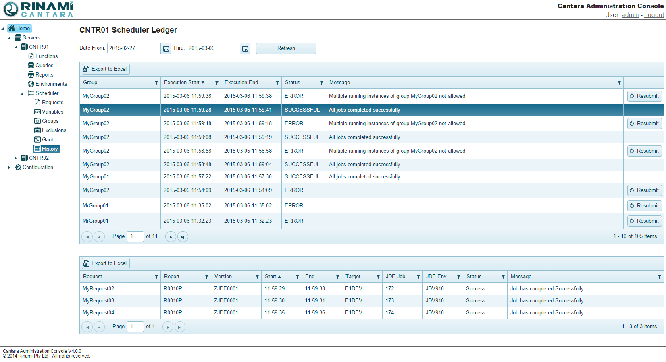Jump to last page of ledger grid

click(x=183, y=237)
